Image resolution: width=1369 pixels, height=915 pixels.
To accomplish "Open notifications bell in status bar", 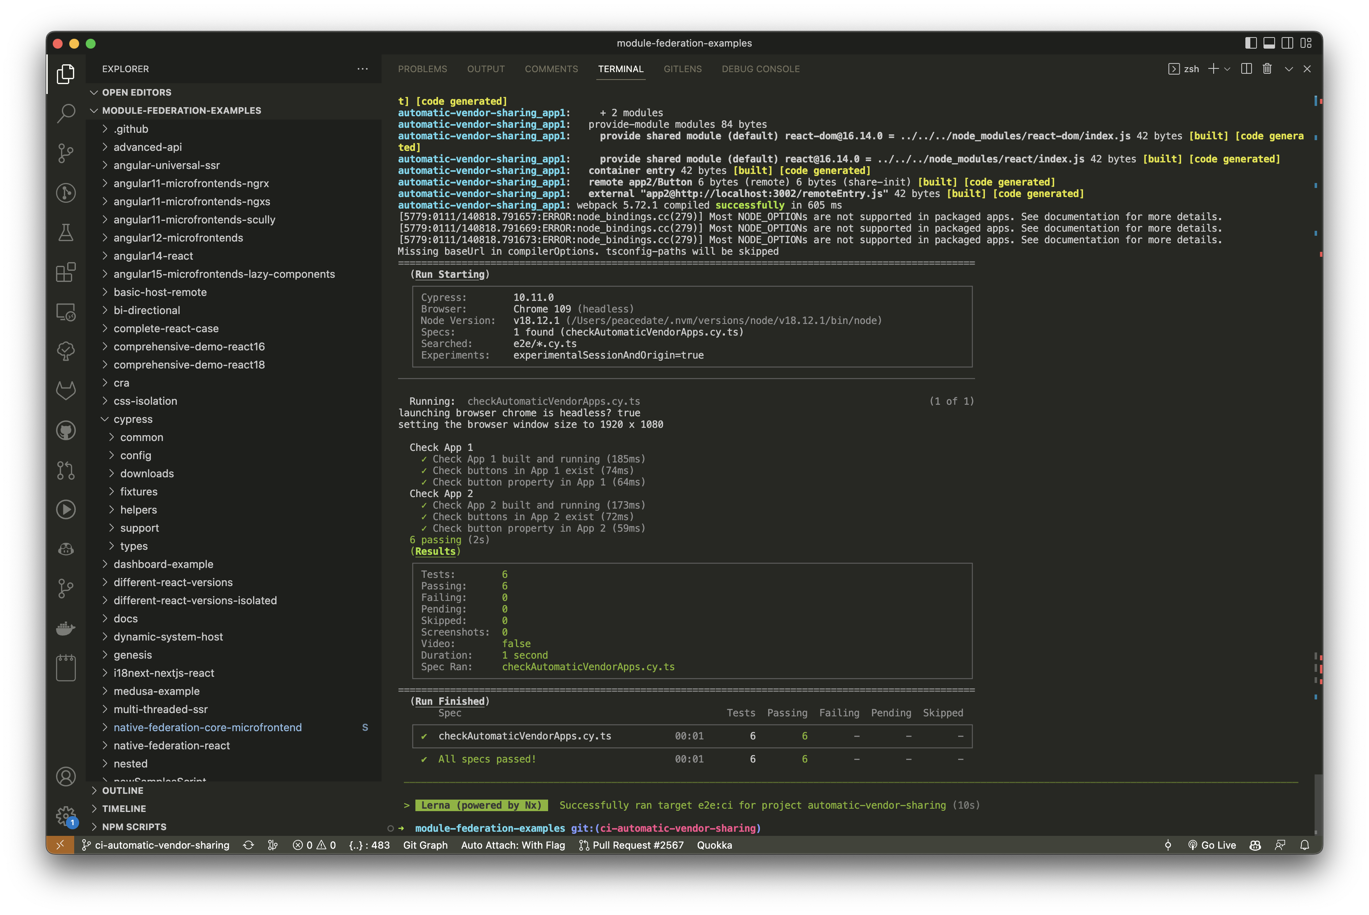I will coord(1305,845).
